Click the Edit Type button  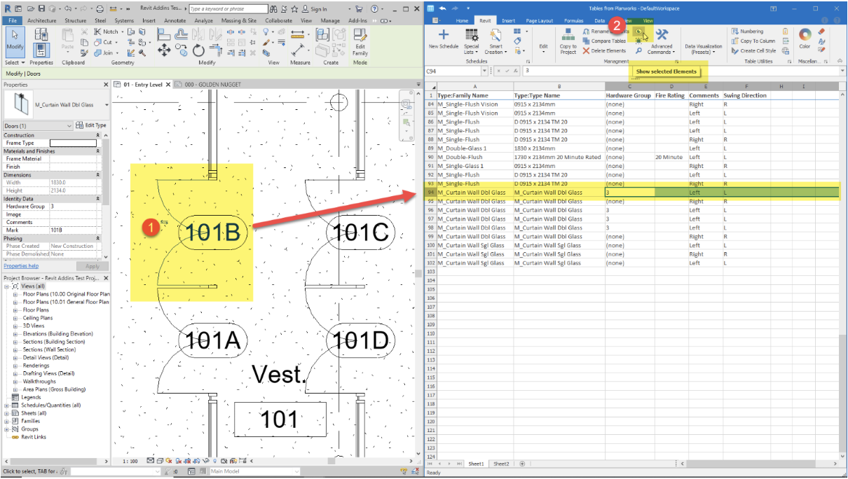(x=91, y=125)
